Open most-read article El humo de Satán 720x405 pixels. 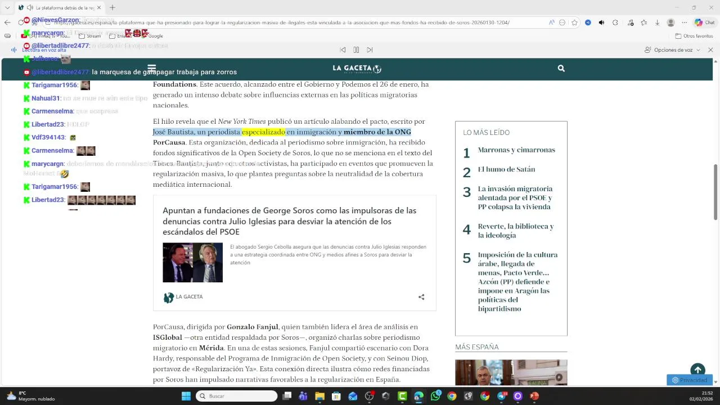506,169
